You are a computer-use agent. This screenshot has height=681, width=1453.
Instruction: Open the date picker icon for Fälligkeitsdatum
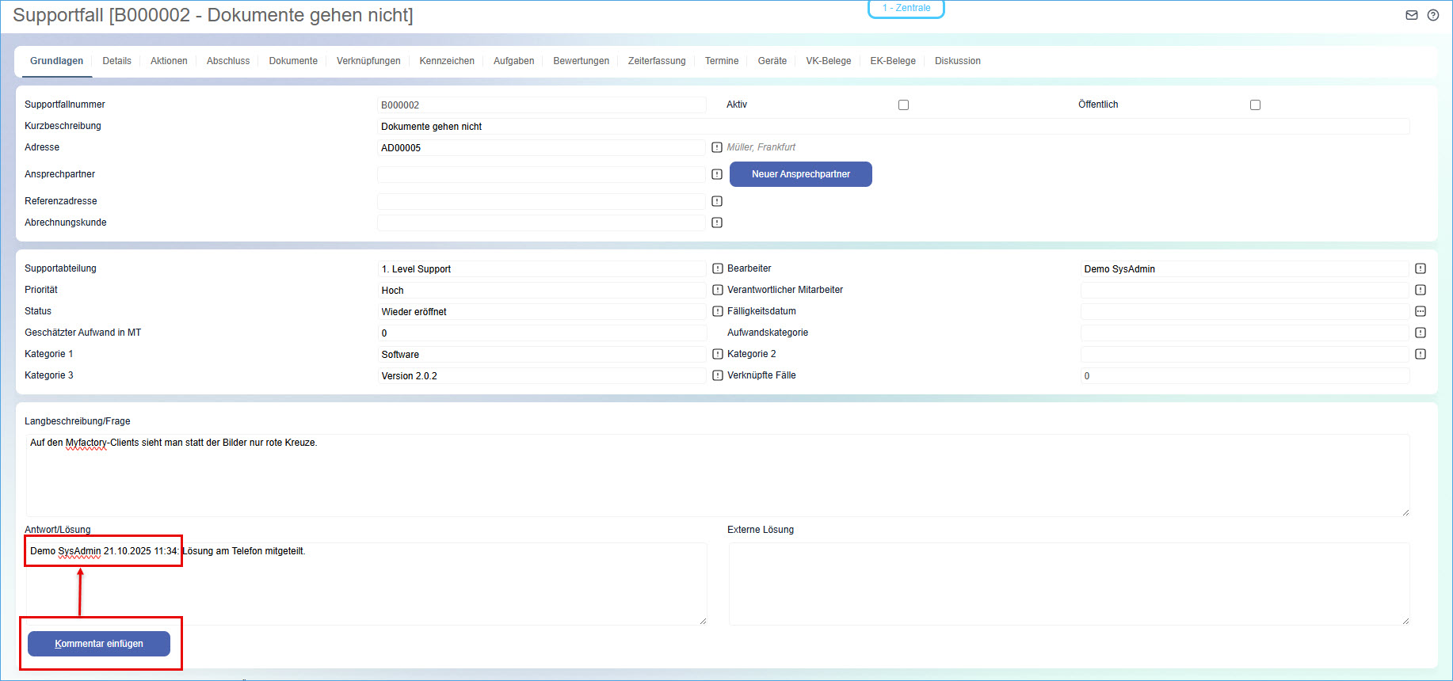coord(1421,311)
